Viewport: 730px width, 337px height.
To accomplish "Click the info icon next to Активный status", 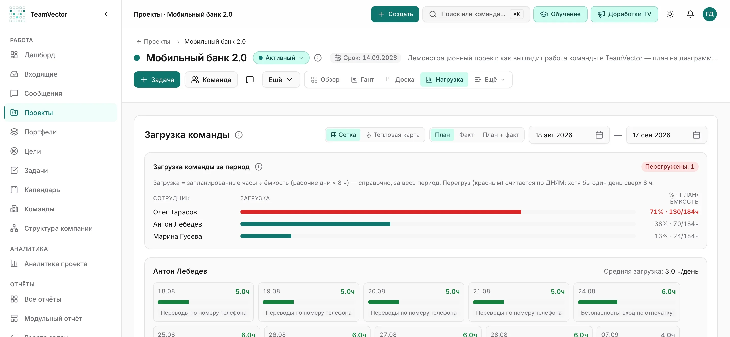I will point(318,58).
